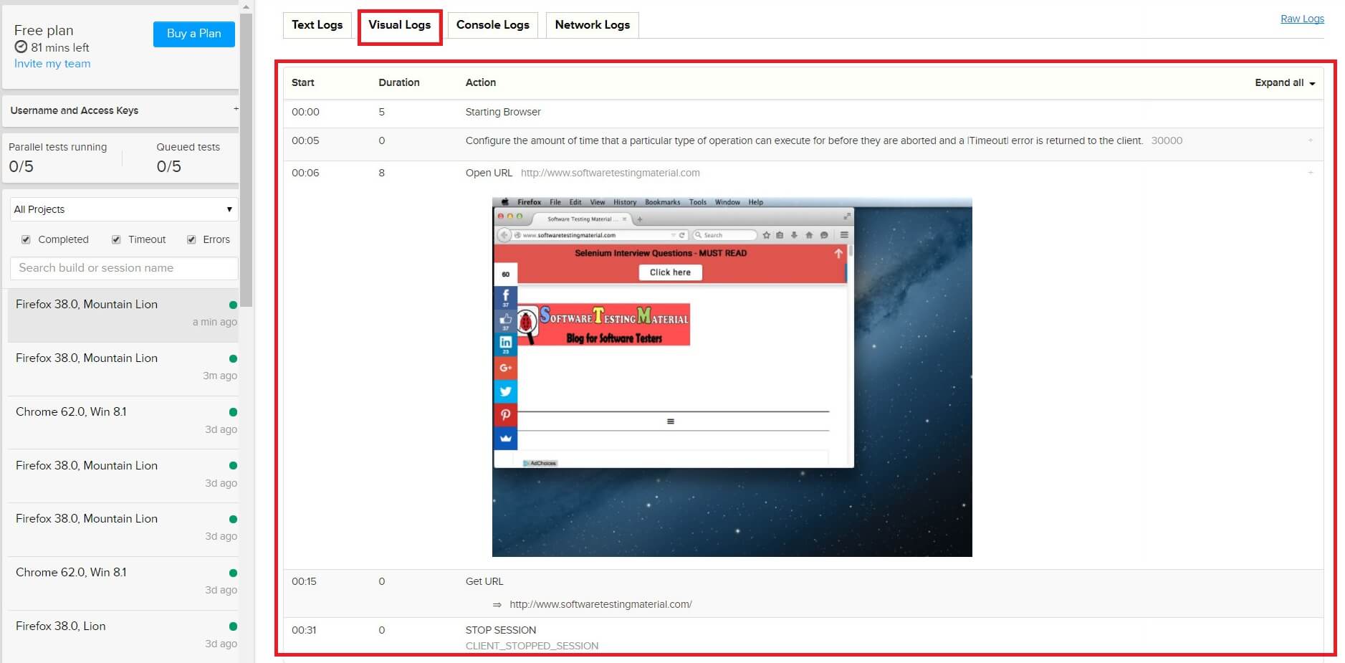Click the 30000 timeout value
1345x663 pixels.
1167,140
